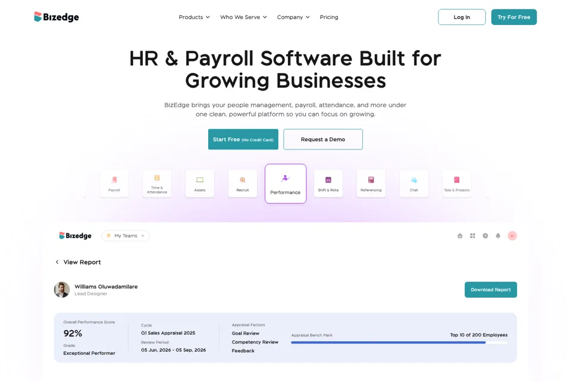Click the 92% overall performance score
Screen dimensions: 571x381
(73, 333)
